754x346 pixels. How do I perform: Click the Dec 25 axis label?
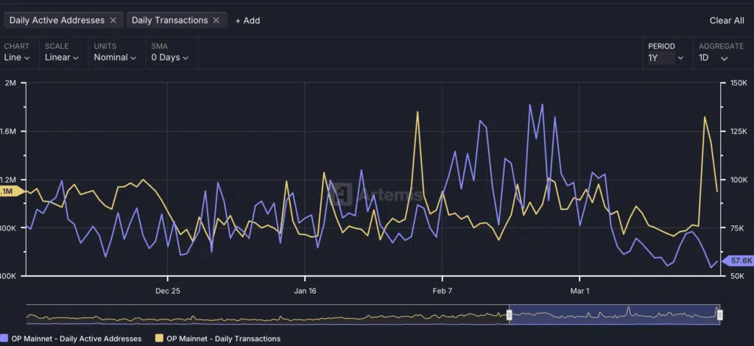(x=168, y=291)
